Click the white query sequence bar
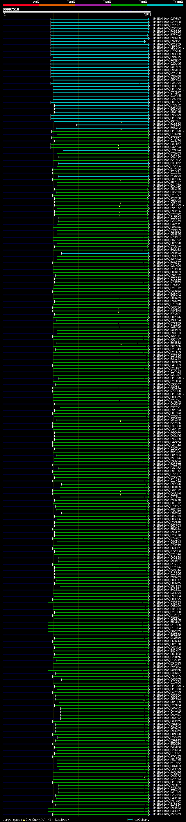Image resolution: width=186 pixels, height=822 pixels. pyautogui.click(x=77, y=12)
